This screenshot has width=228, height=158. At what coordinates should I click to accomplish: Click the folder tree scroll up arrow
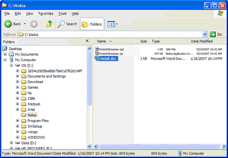click(x=89, y=49)
